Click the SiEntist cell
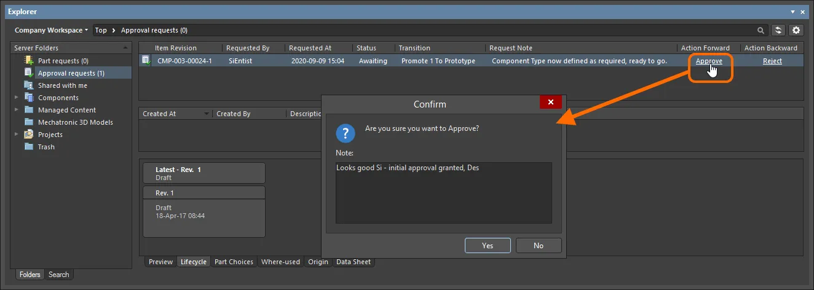The width and height of the screenshot is (814, 290). click(240, 61)
